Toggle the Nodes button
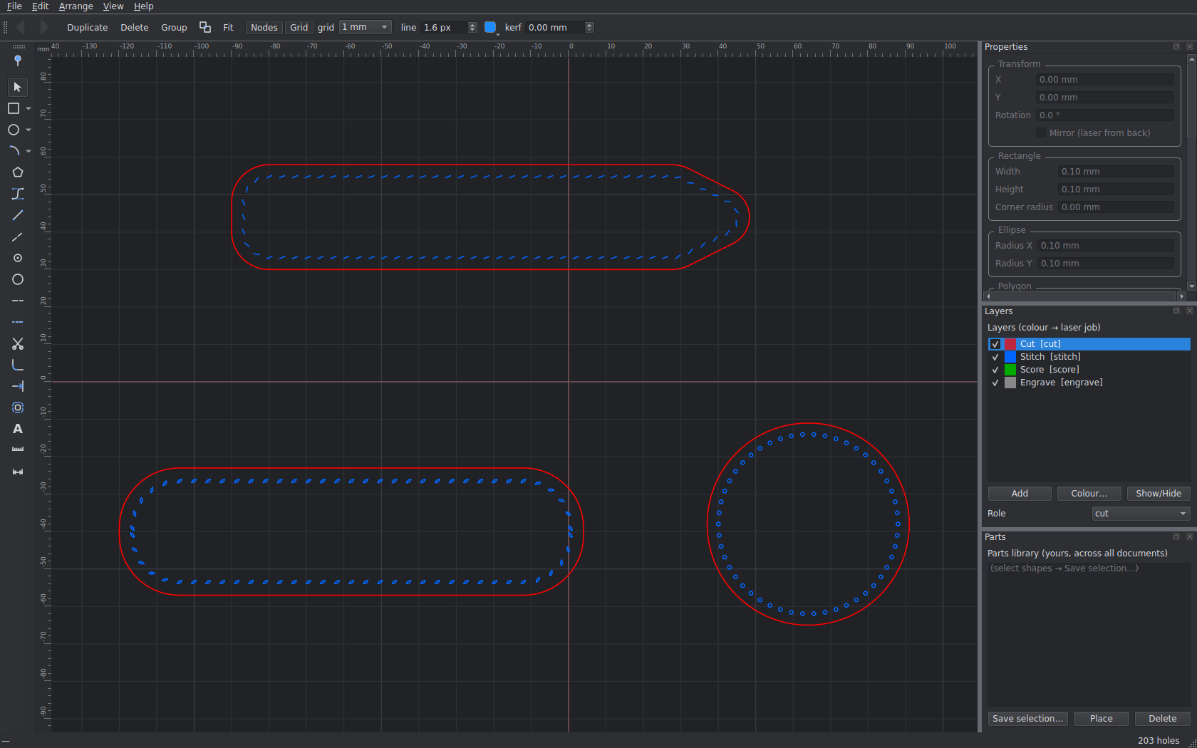The image size is (1197, 748). (264, 27)
